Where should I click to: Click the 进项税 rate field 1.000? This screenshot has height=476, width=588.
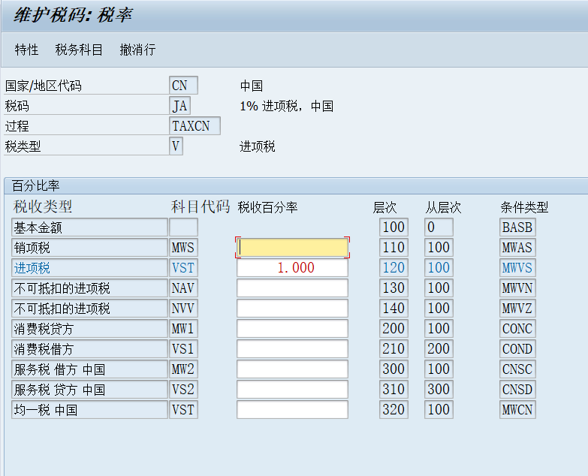(293, 267)
